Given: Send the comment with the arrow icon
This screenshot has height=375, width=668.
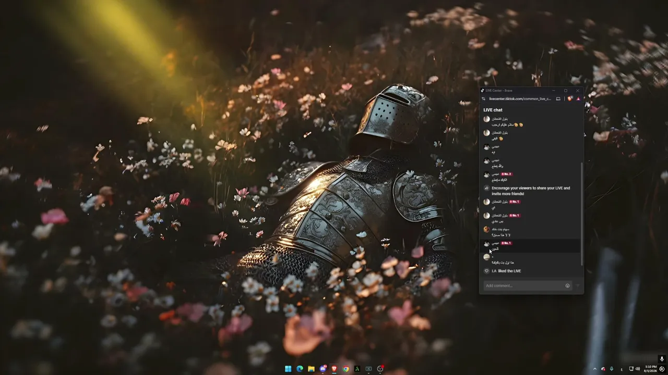Looking at the screenshot, I should [577, 285].
